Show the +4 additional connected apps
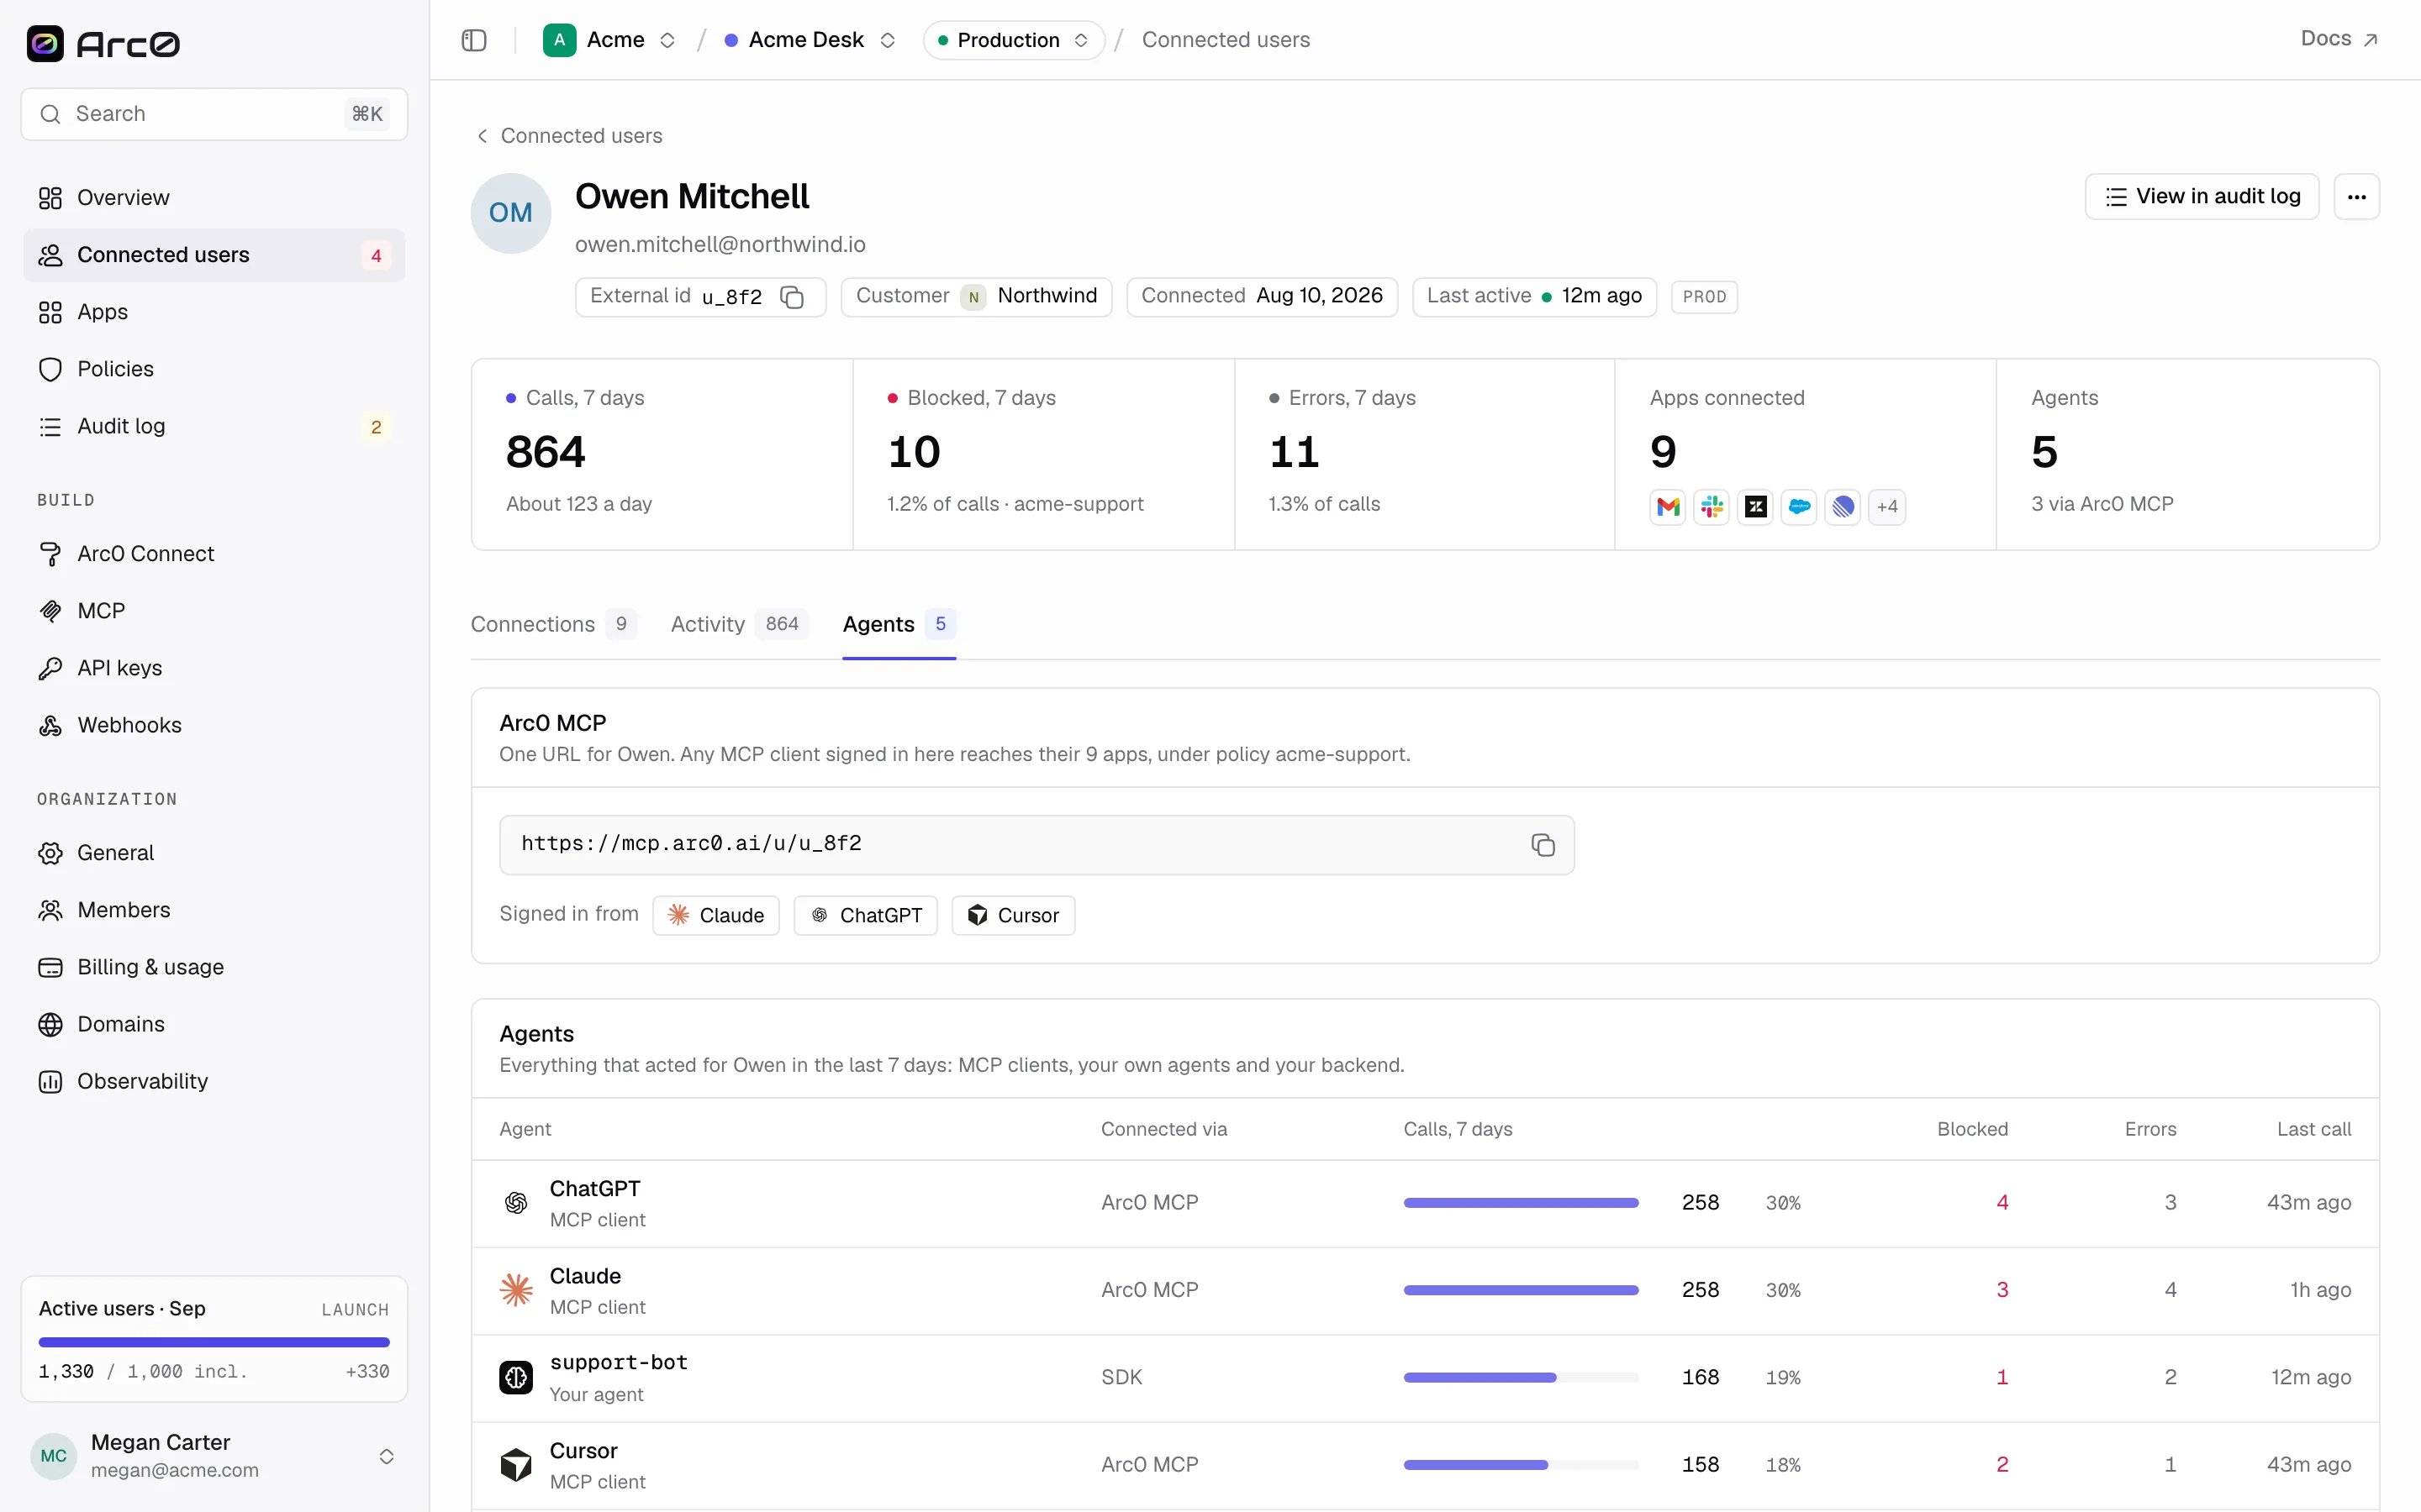 [x=1886, y=506]
